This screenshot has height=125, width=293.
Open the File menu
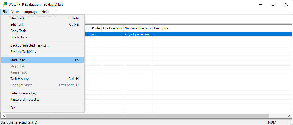click(x=5, y=12)
